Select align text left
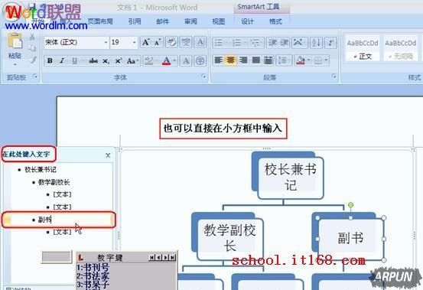Viewport: 423px width, 290px height. [x=218, y=60]
